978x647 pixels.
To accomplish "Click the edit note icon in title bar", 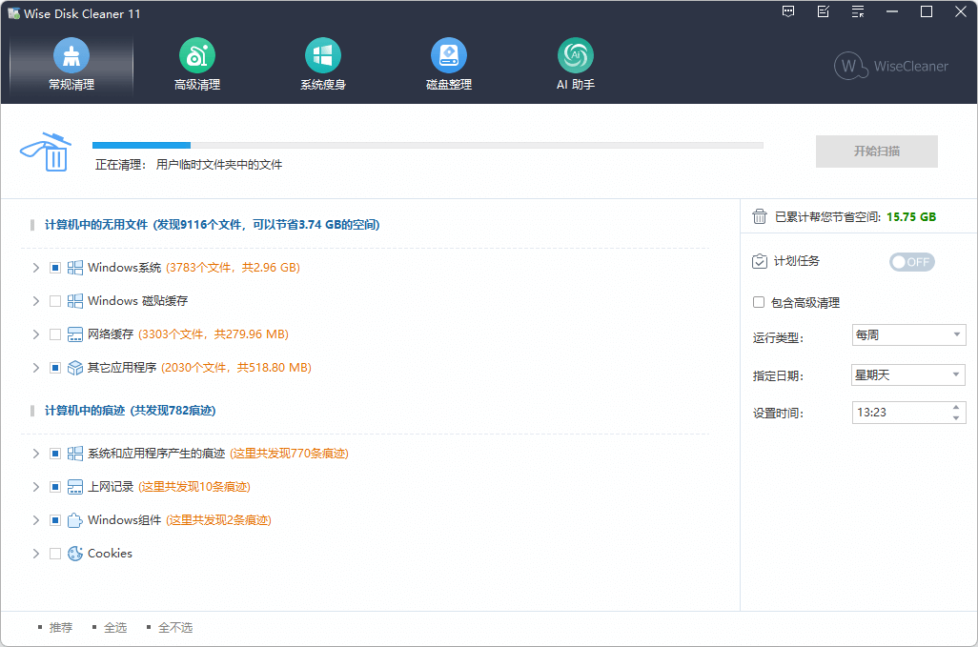I will coord(824,11).
